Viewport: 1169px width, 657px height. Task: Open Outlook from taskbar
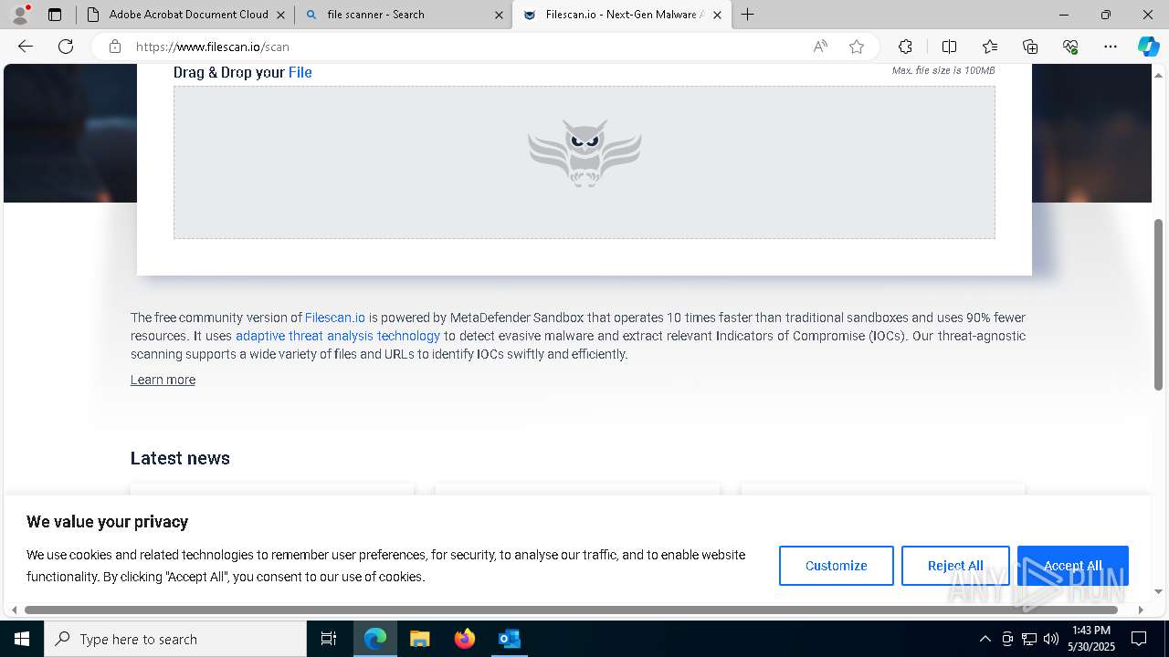tap(509, 639)
